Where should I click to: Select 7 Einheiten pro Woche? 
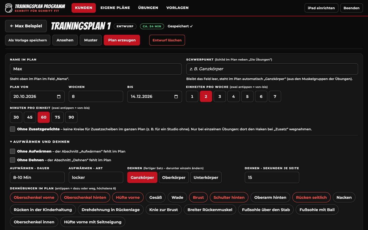click(x=275, y=96)
